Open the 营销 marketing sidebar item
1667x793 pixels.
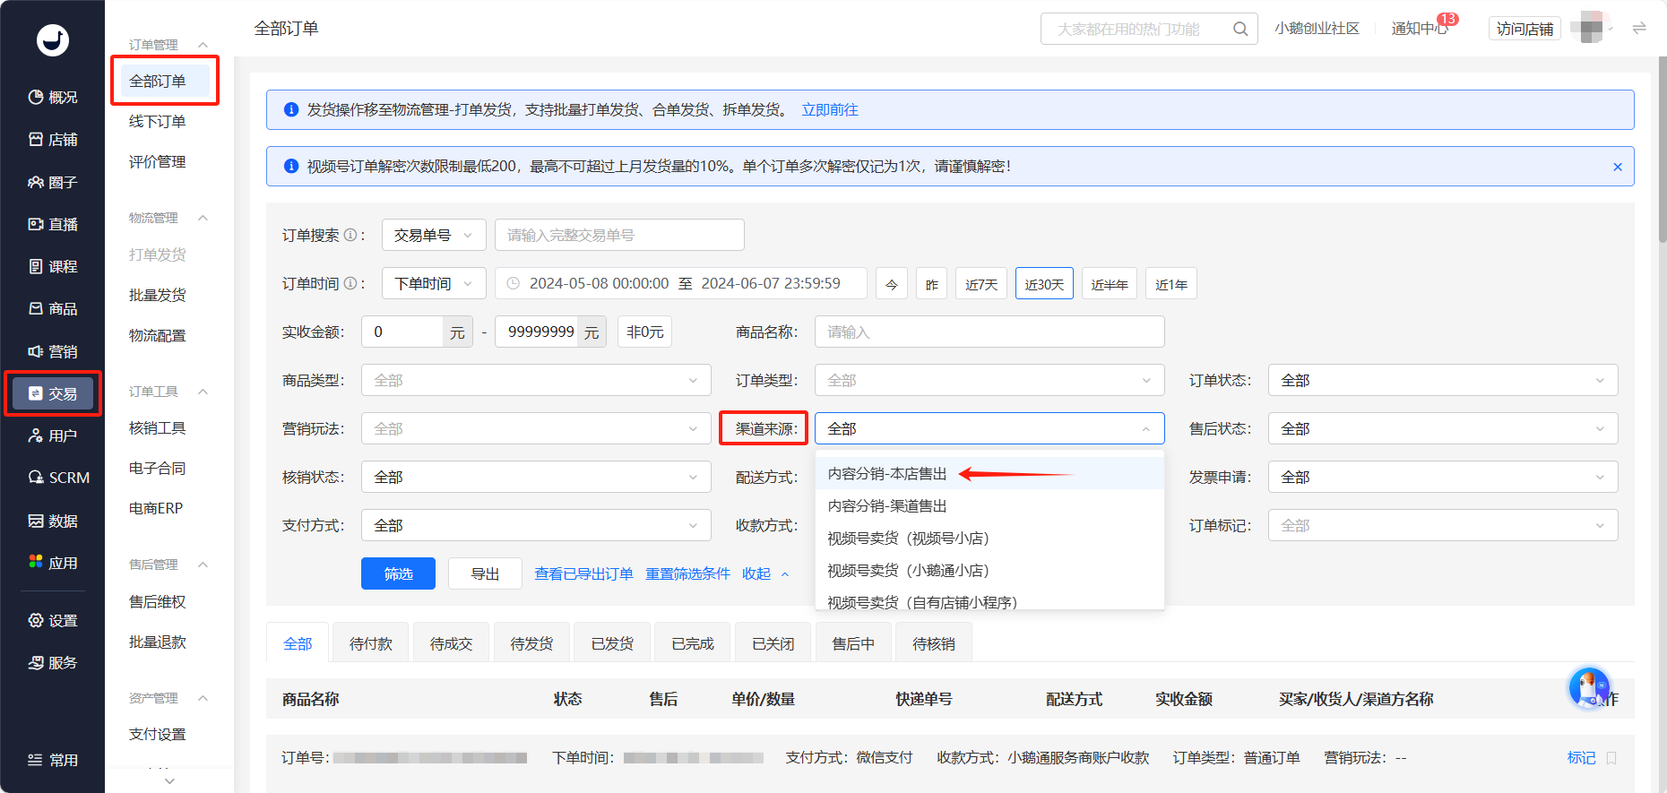pyautogui.click(x=52, y=351)
